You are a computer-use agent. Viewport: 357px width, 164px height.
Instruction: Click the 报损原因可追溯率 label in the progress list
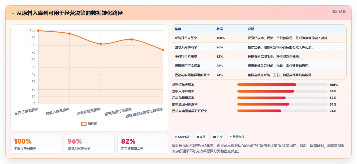pos(185,104)
